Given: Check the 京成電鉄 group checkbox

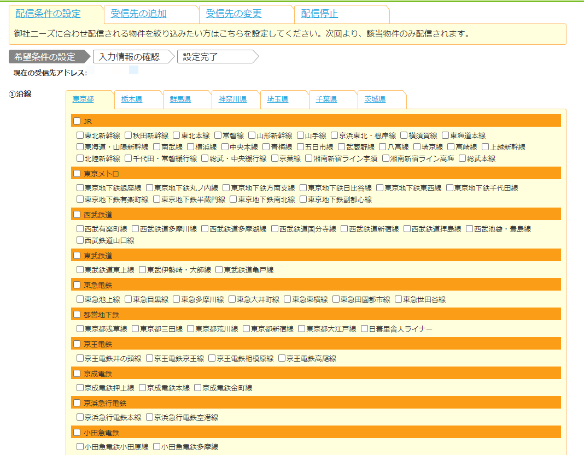Looking at the screenshot, I should click(77, 373).
